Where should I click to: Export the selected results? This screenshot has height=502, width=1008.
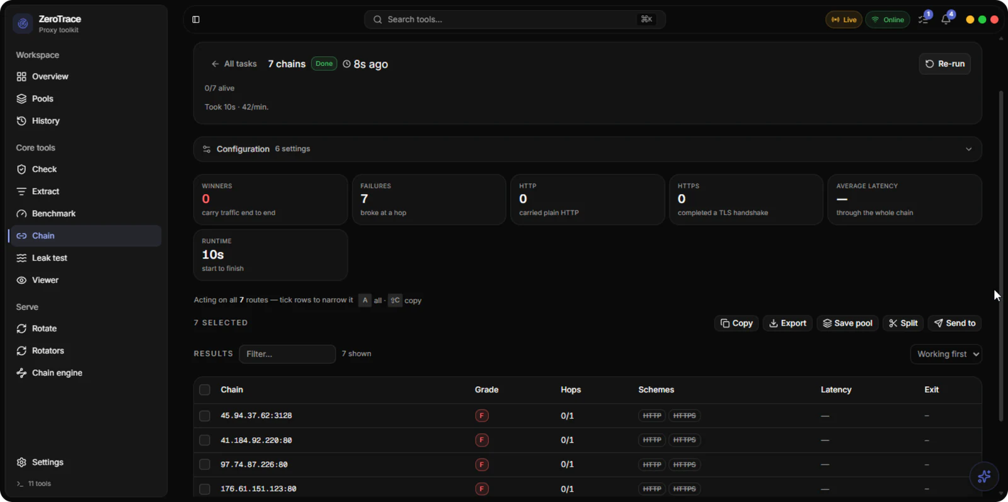tap(787, 323)
